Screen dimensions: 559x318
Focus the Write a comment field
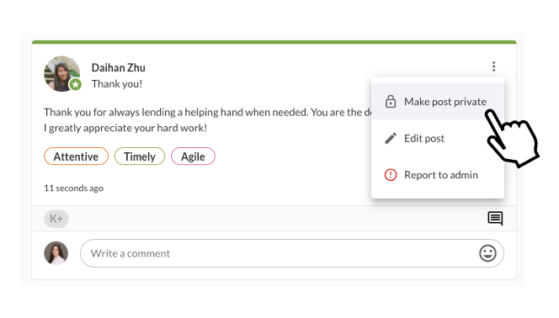coord(291,253)
